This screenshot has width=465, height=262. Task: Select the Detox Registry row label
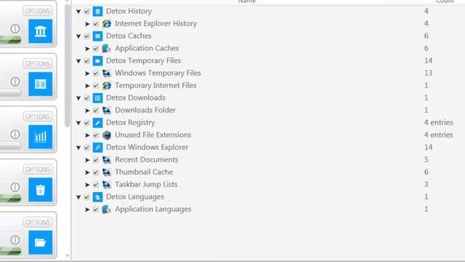click(131, 122)
